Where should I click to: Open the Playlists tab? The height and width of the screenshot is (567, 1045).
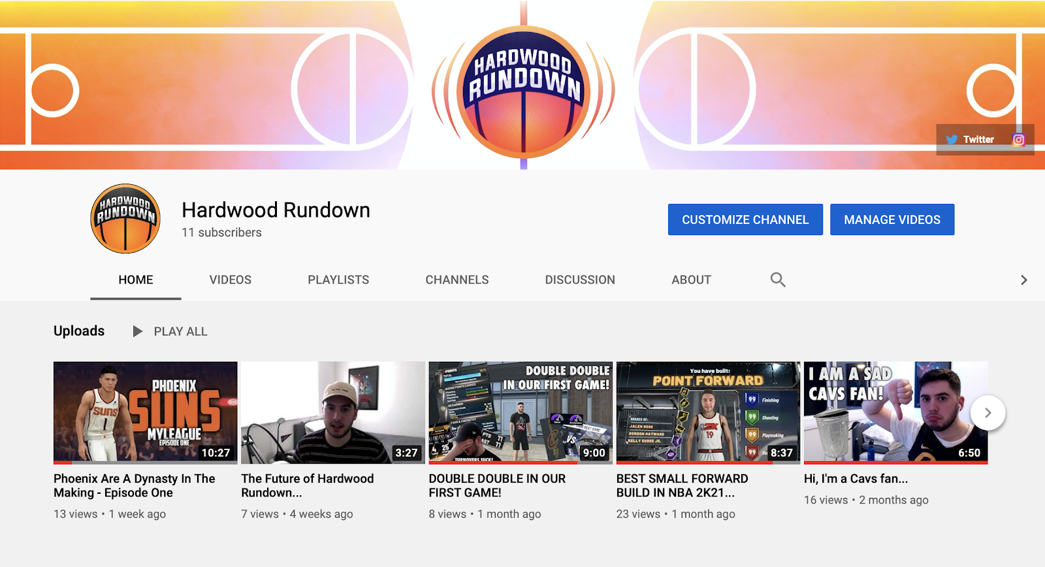(x=338, y=280)
